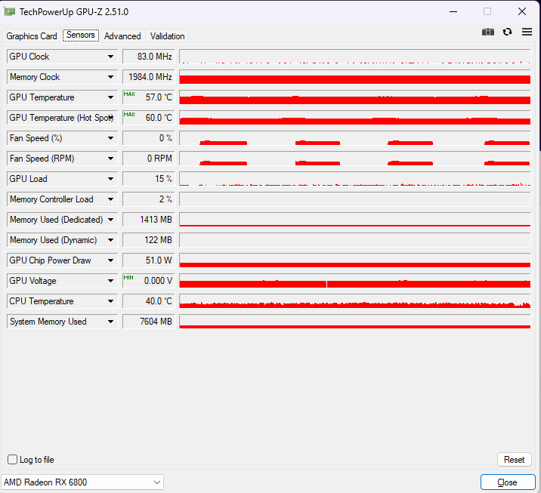Click the 1413 MB dedicated memory value
Image resolution: width=541 pixels, height=493 pixels.
(149, 219)
